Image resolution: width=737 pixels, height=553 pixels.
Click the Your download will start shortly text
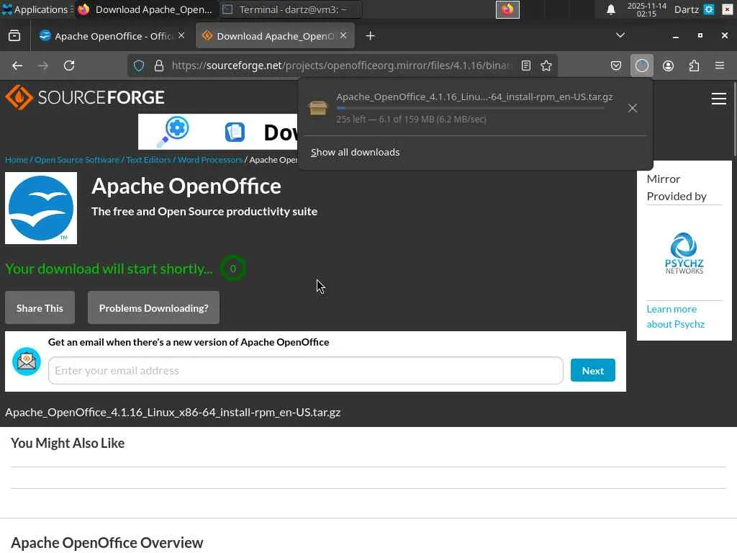109,269
